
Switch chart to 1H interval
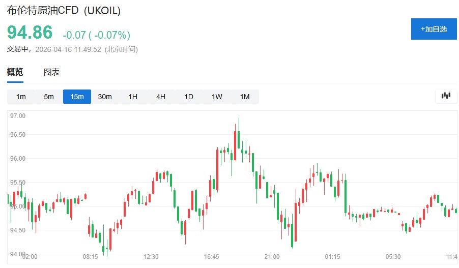pyautogui.click(x=133, y=97)
